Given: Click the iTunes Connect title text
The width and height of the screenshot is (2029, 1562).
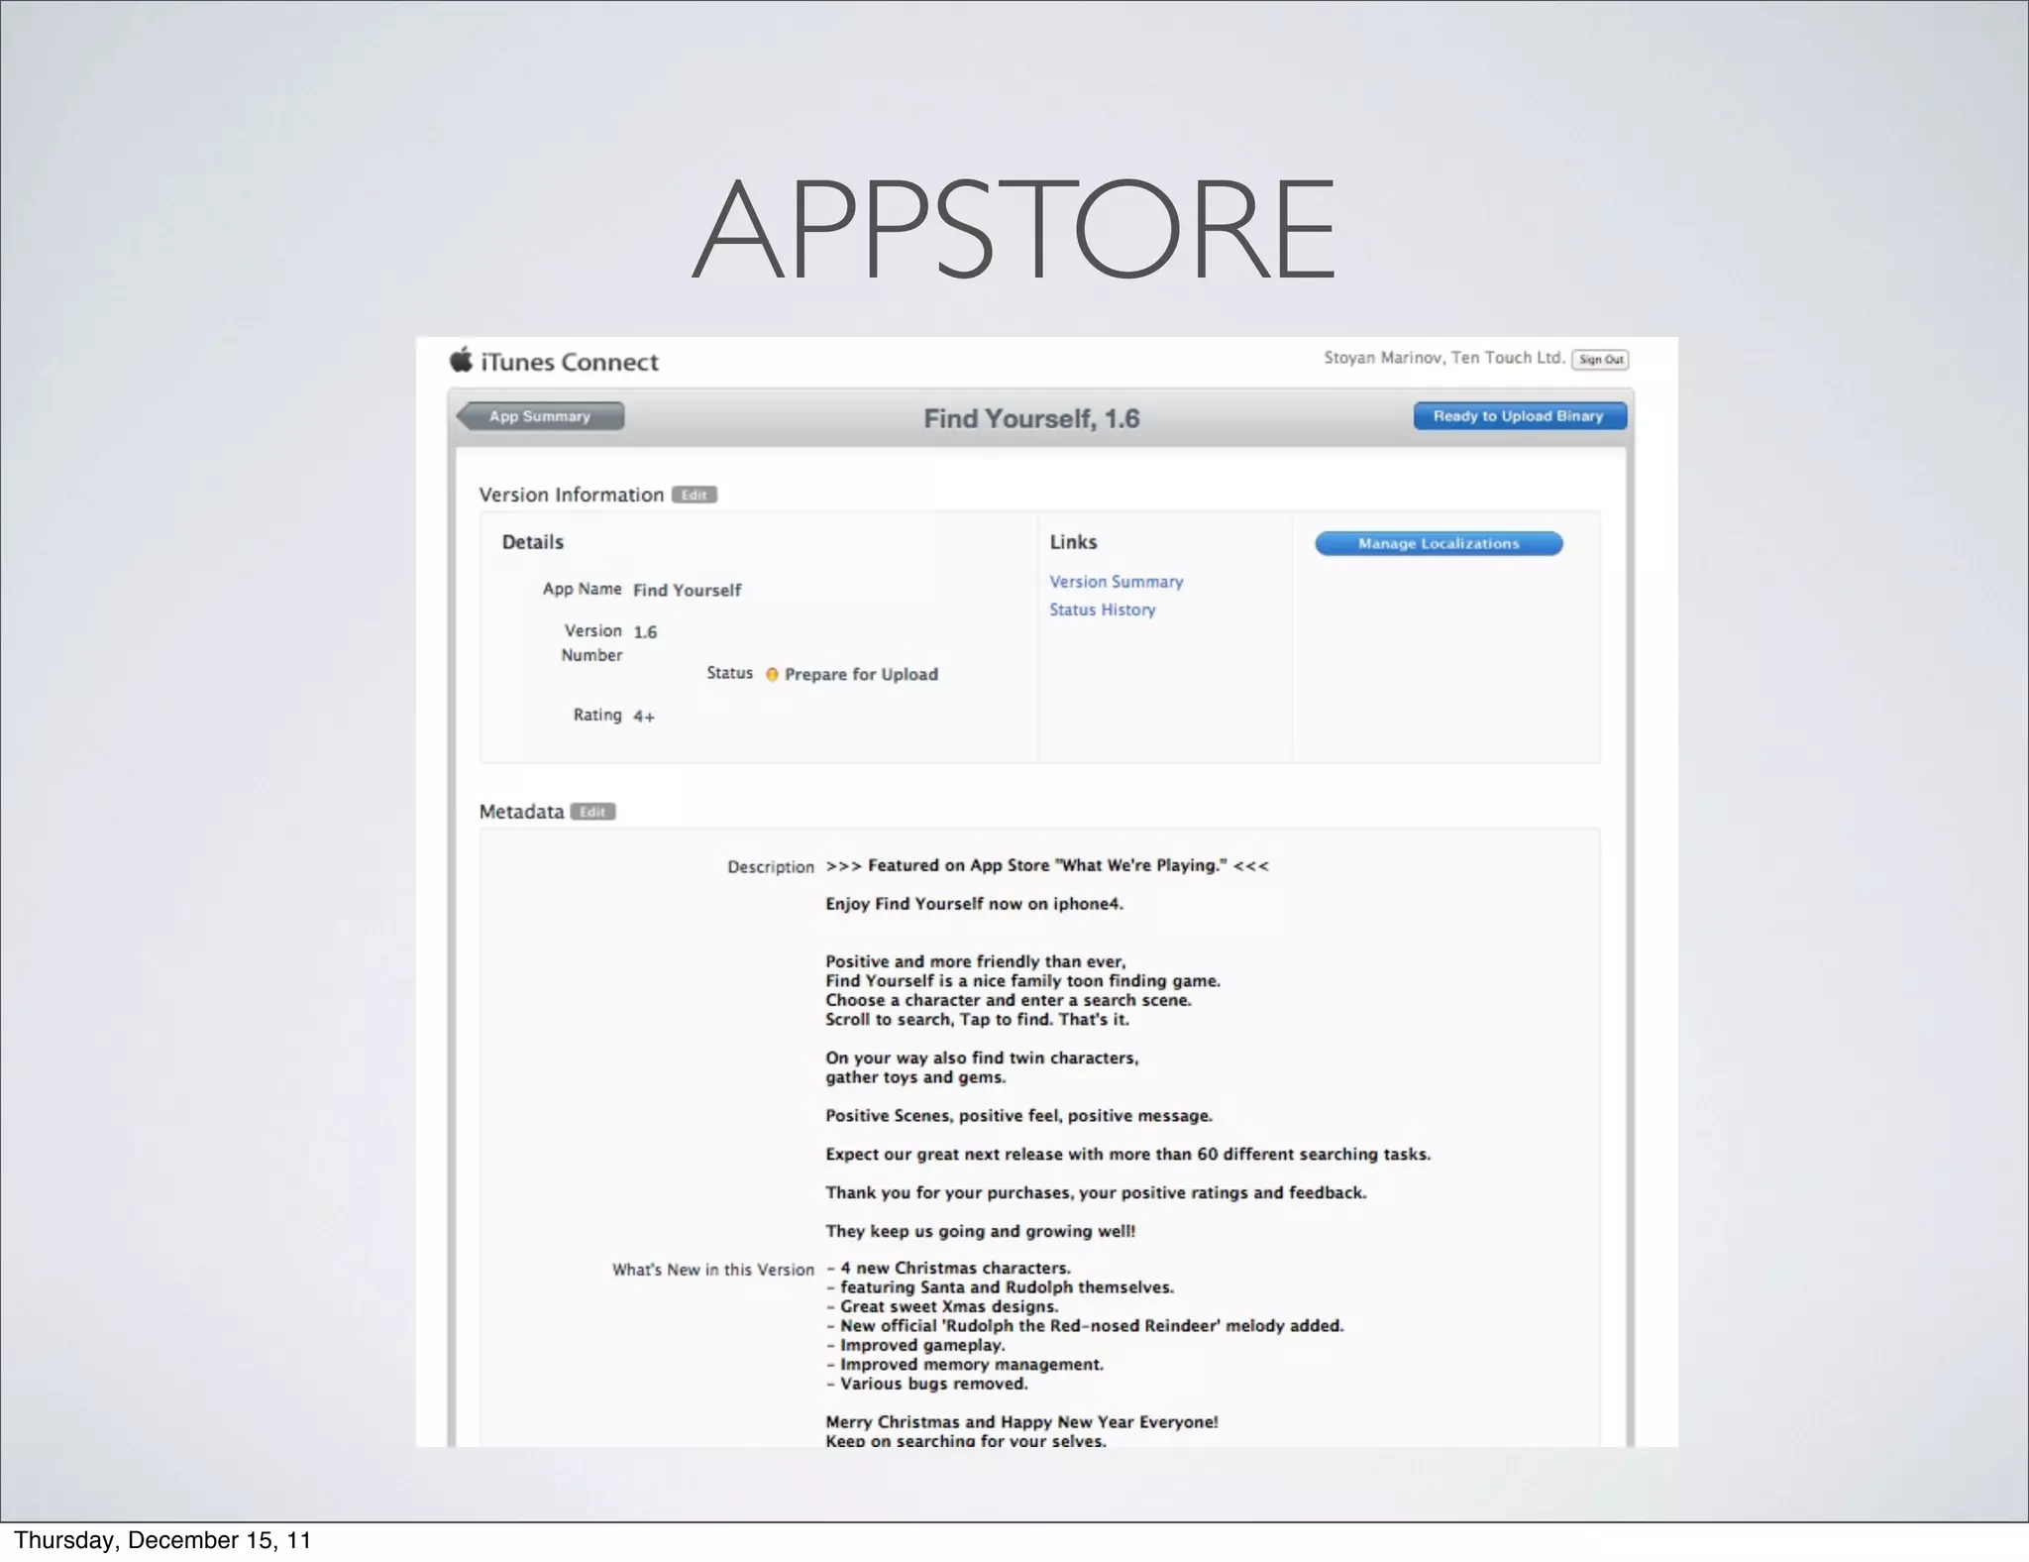Looking at the screenshot, I should (570, 362).
